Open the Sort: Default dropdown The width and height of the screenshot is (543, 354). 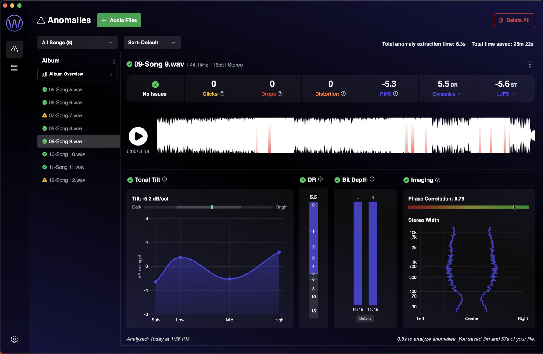click(152, 43)
